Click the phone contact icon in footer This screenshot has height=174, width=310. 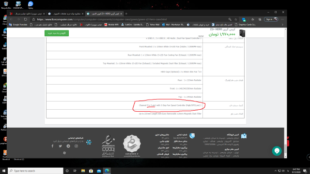click(192, 135)
